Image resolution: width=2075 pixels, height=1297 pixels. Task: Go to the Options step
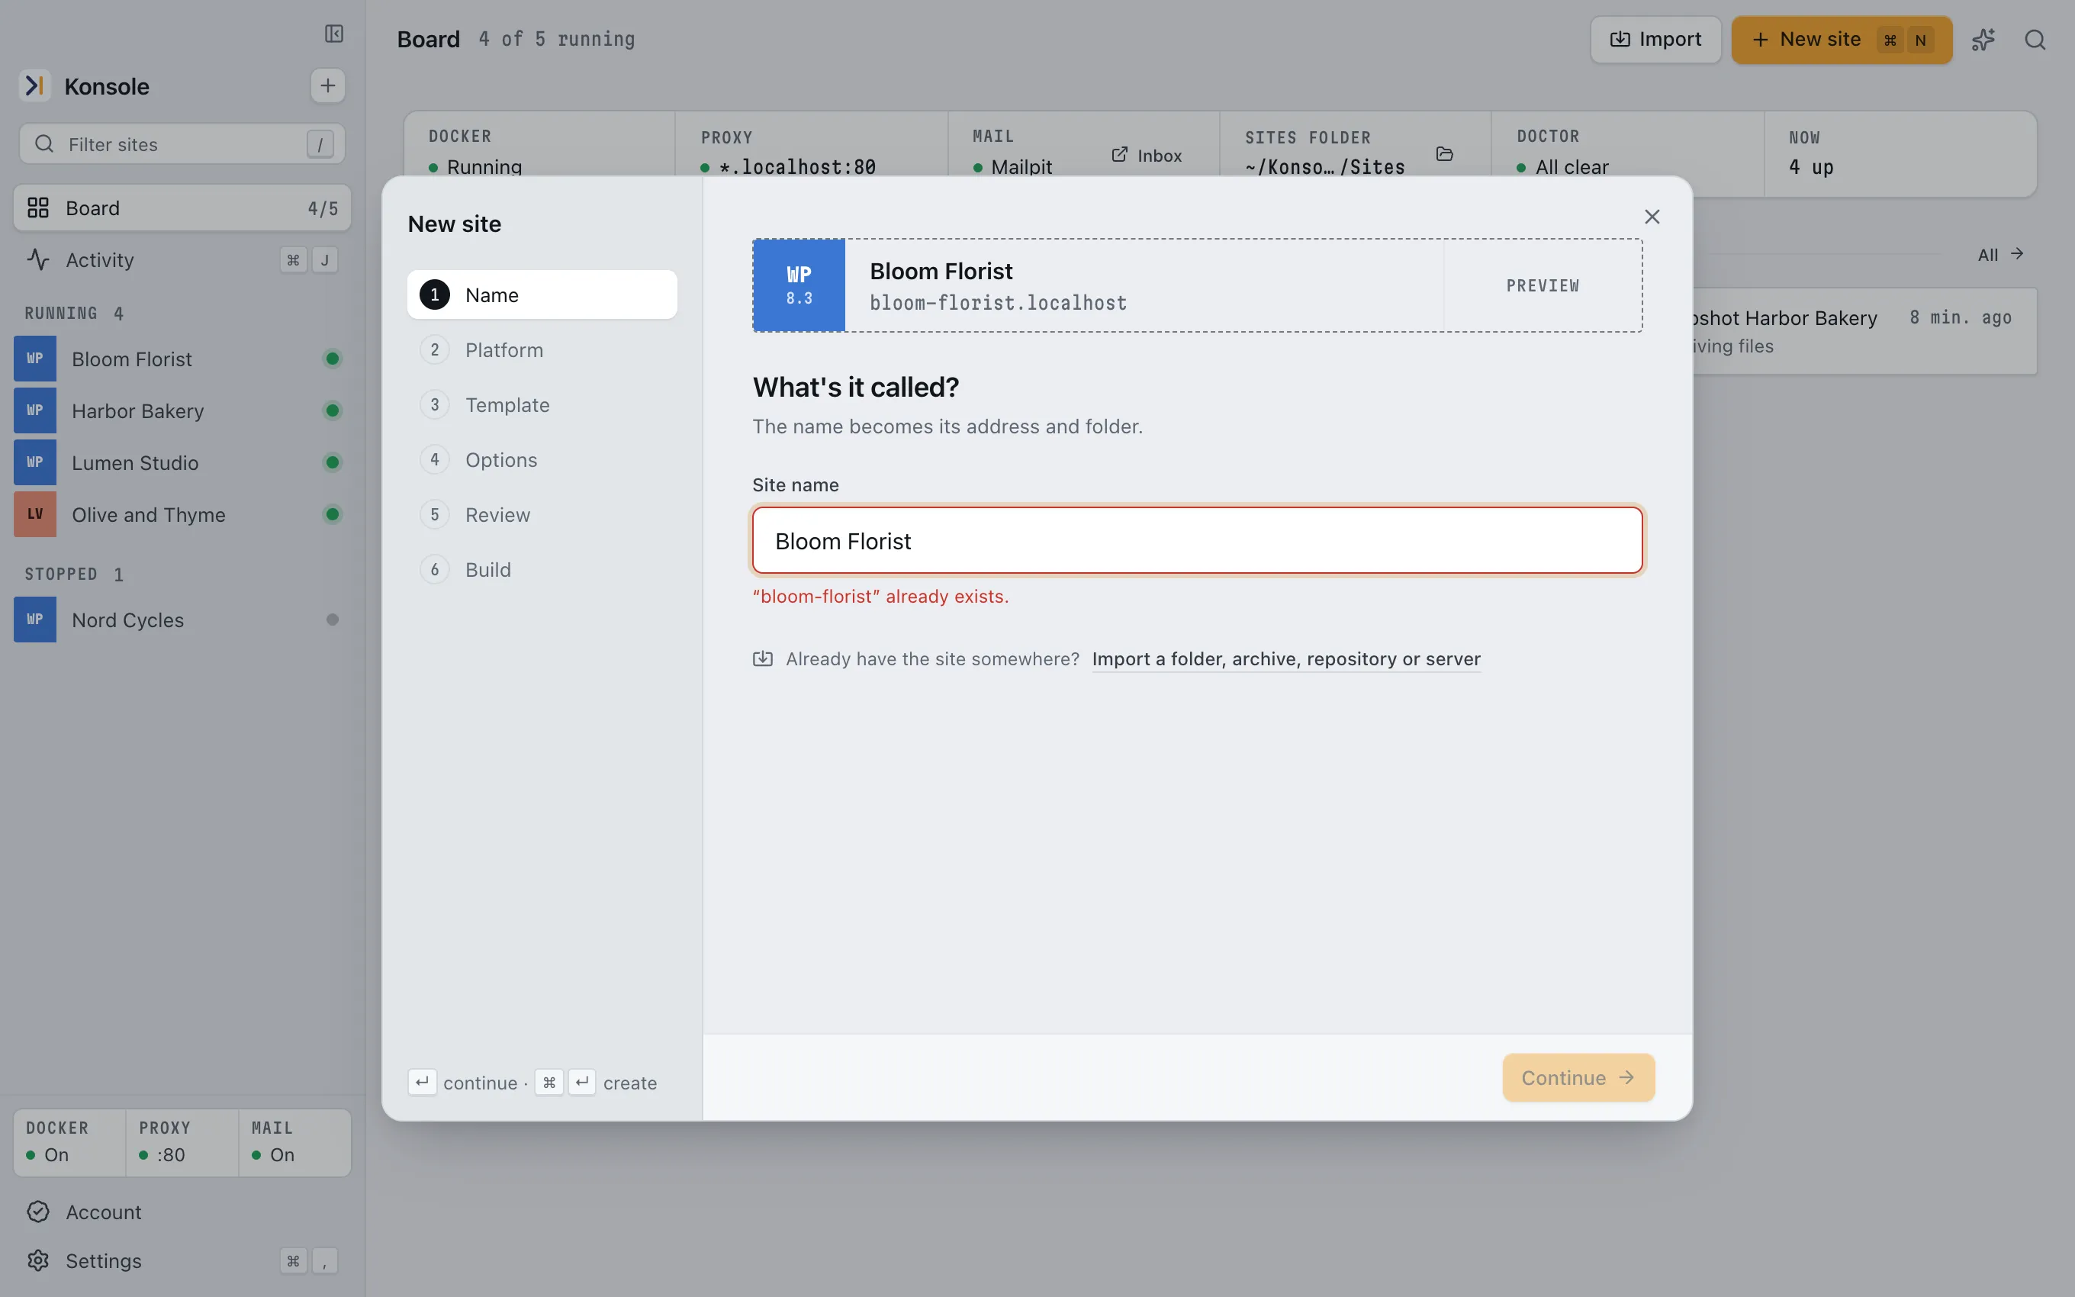coord(542,460)
